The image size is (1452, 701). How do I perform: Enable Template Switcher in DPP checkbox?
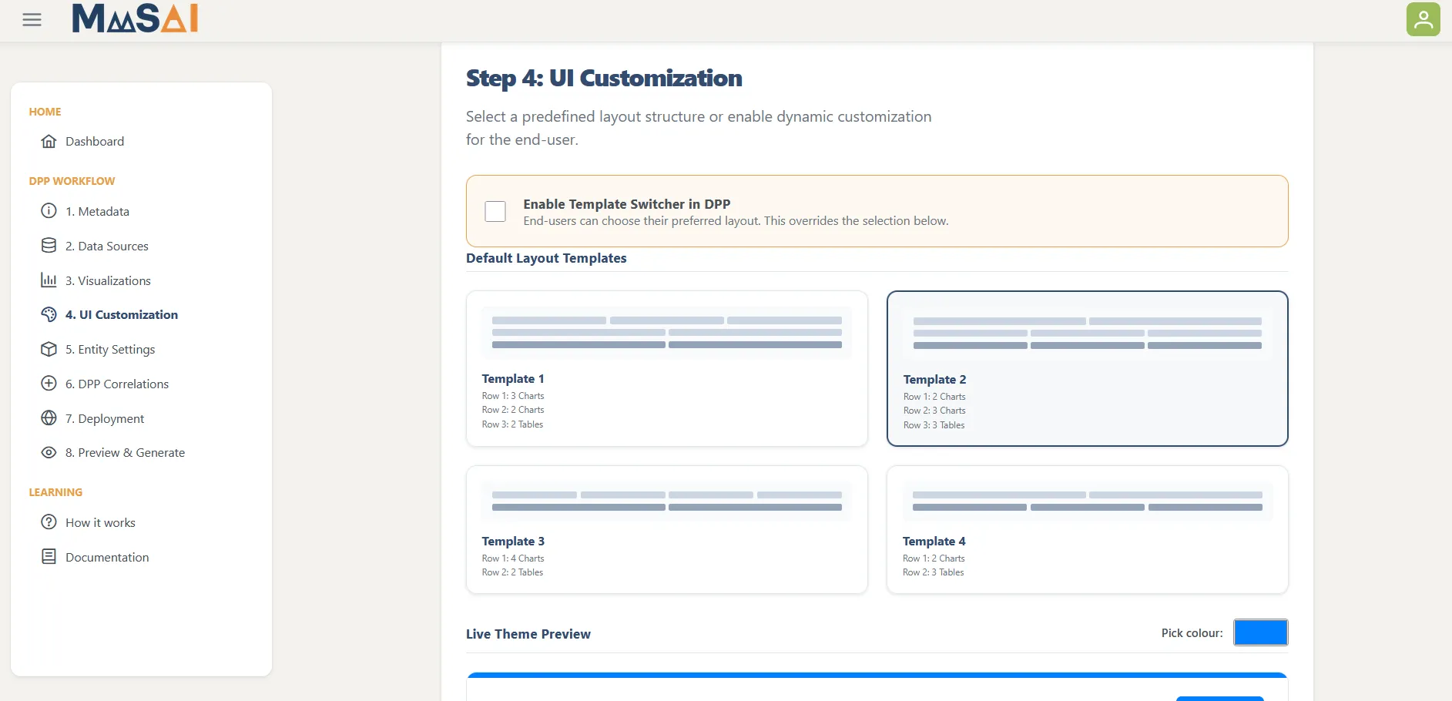[x=495, y=211]
